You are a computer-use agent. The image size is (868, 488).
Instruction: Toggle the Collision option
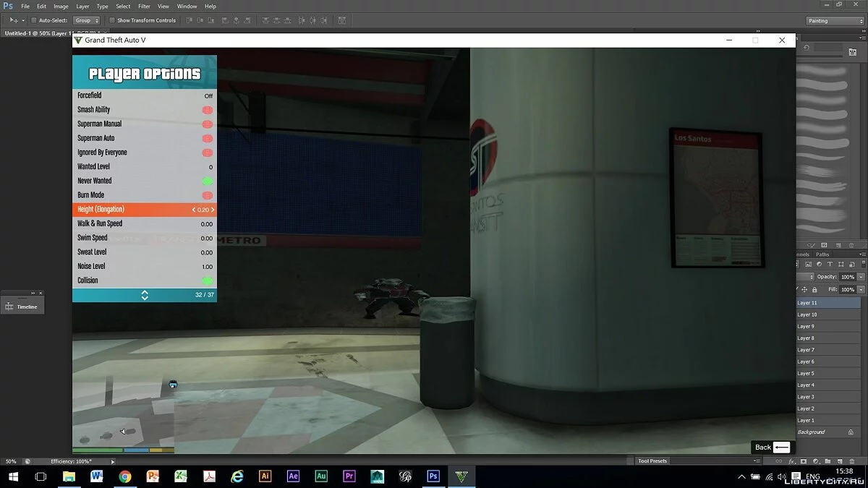[x=207, y=281]
